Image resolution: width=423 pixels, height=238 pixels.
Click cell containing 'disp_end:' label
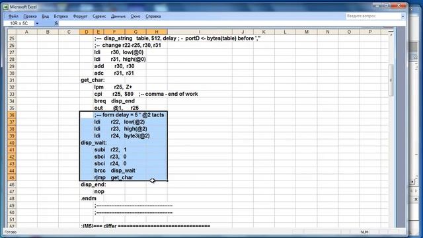pos(93,184)
